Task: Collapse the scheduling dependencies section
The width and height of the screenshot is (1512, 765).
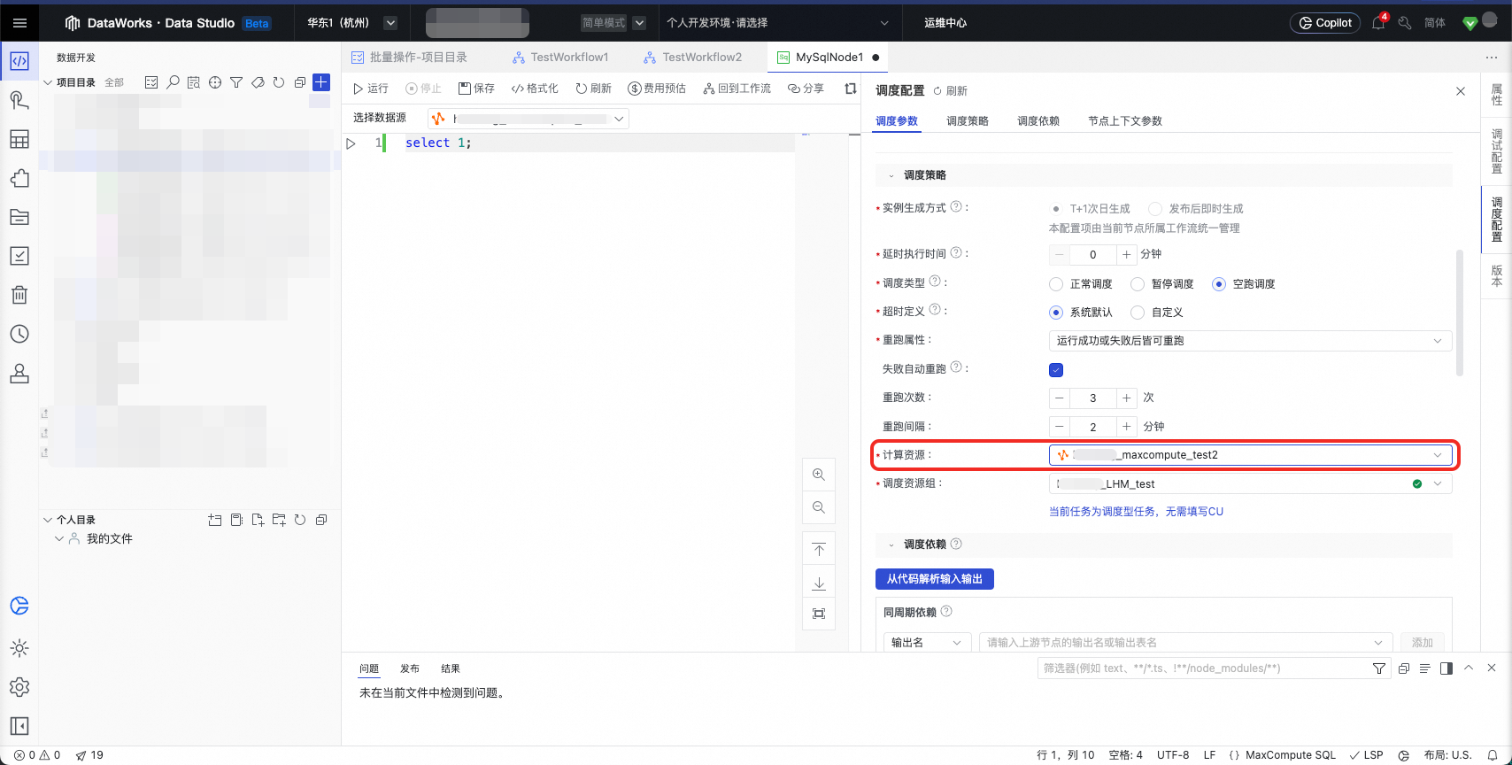Action: click(891, 545)
